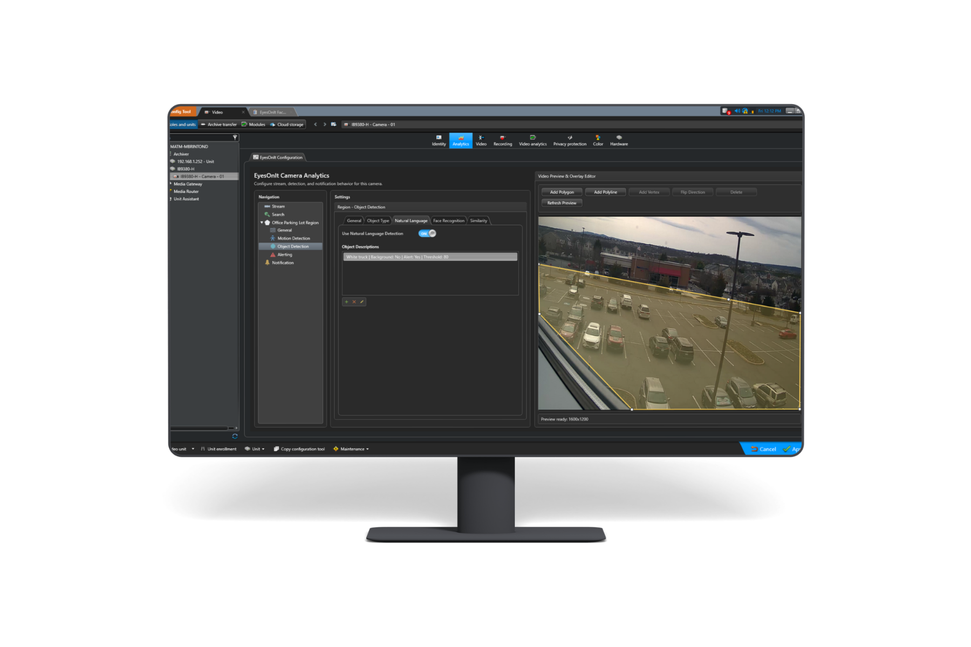Click the green plus add description icon
This screenshot has height=647, width=971.
[346, 302]
